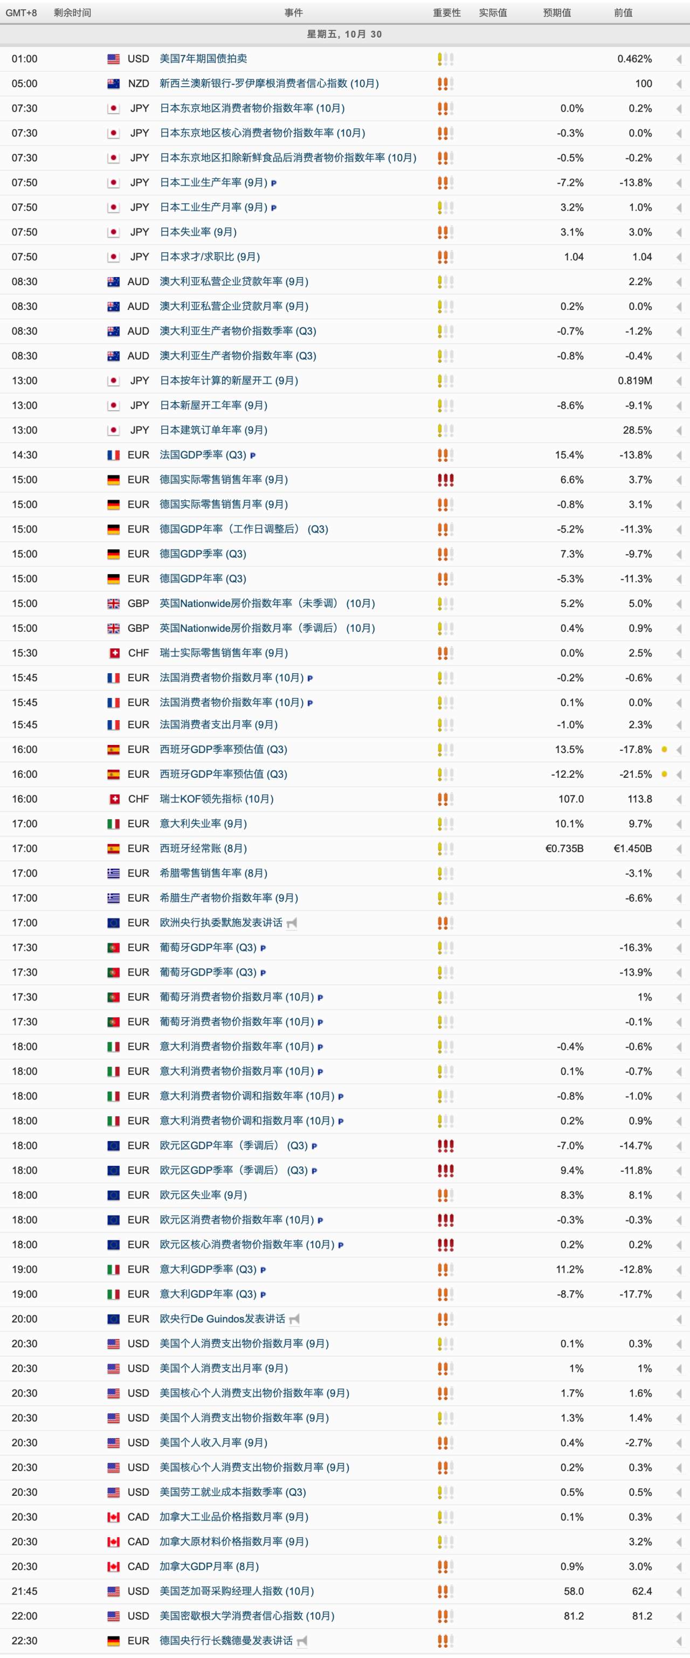The width and height of the screenshot is (690, 1658).
Task: Click the date bar 星期五, 10月 30
Action: [x=344, y=34]
